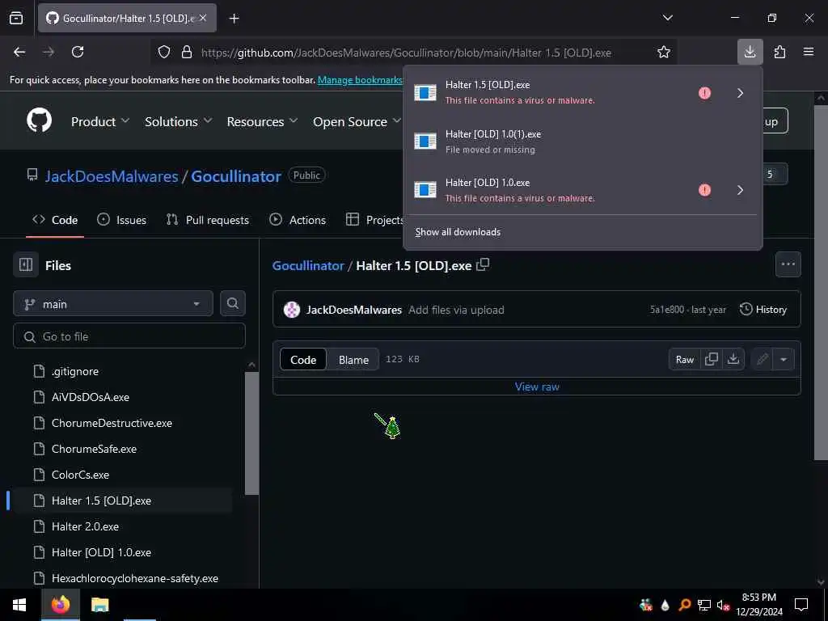The height and width of the screenshot is (621, 828).
Task: Expand the Resources navigation menu
Action: 262,121
